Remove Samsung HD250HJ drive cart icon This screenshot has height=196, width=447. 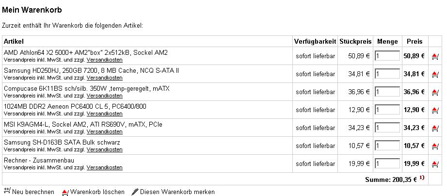pyautogui.click(x=434, y=74)
